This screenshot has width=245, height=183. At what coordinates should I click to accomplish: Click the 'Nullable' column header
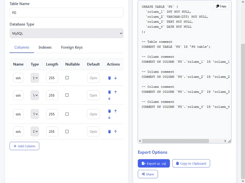[72, 64]
